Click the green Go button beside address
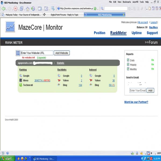Image resolution: width=161 pixels, height=161 pixels. click(95, 9)
